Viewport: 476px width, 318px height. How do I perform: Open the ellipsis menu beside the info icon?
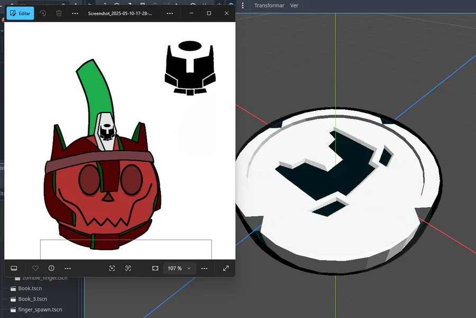(68, 268)
